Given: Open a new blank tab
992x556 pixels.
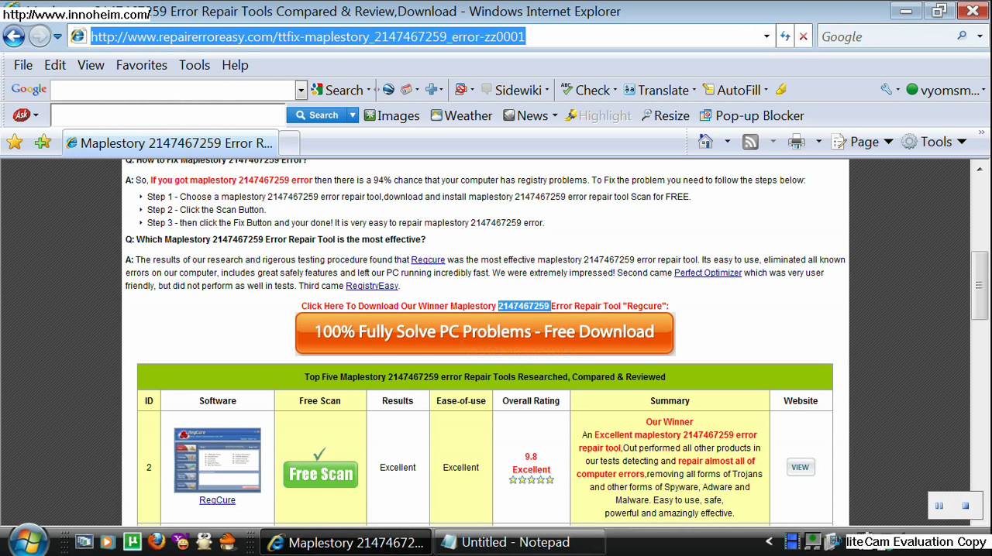Looking at the screenshot, I should (x=289, y=143).
